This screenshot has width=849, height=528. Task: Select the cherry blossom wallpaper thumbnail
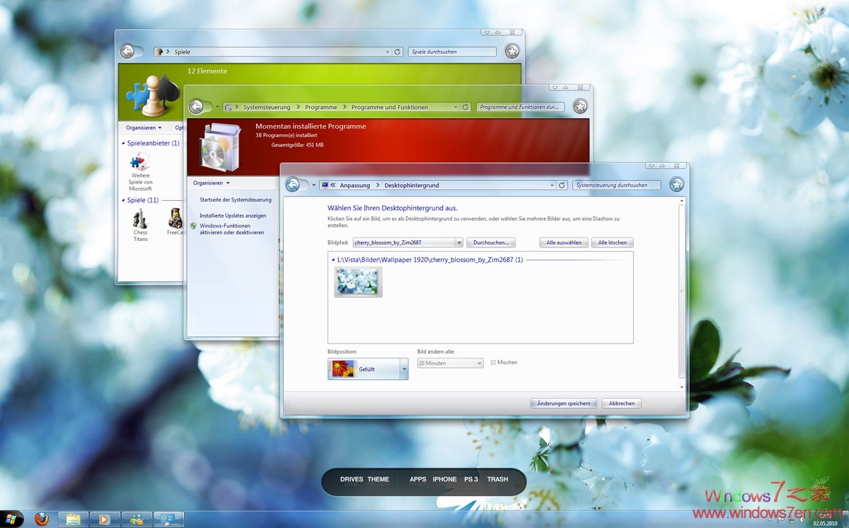(x=358, y=282)
